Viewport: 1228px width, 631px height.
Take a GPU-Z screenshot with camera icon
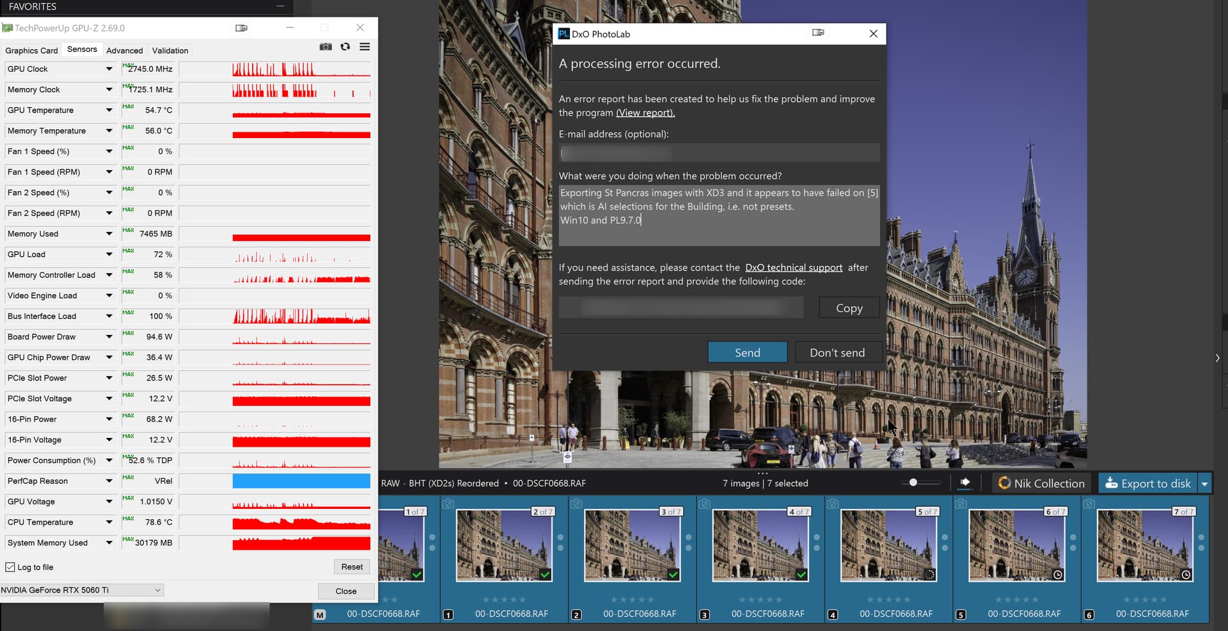pyautogui.click(x=326, y=47)
